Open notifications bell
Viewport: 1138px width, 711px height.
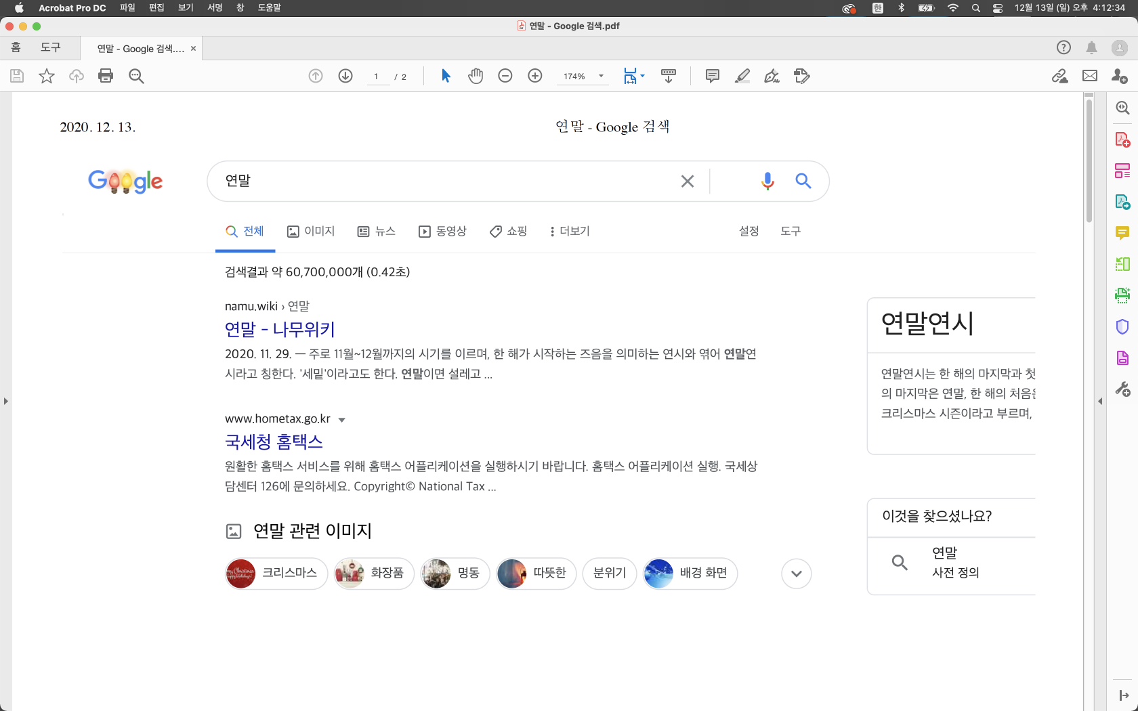coord(1092,47)
